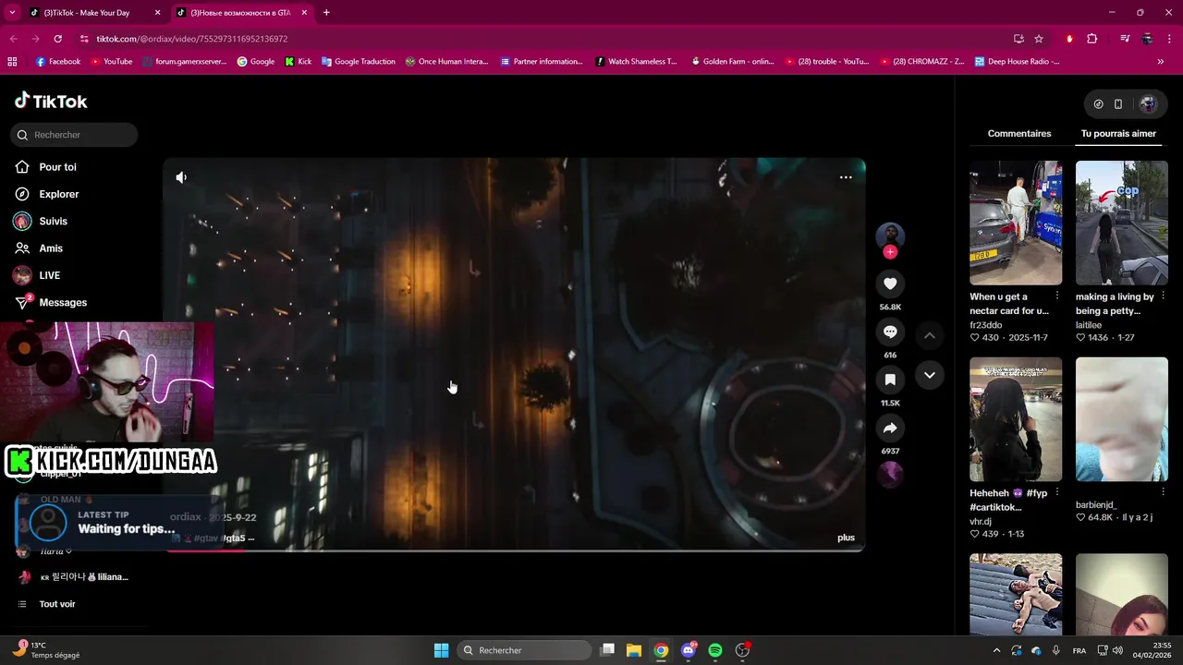Reload the page
1183x665 pixels.
click(x=57, y=39)
